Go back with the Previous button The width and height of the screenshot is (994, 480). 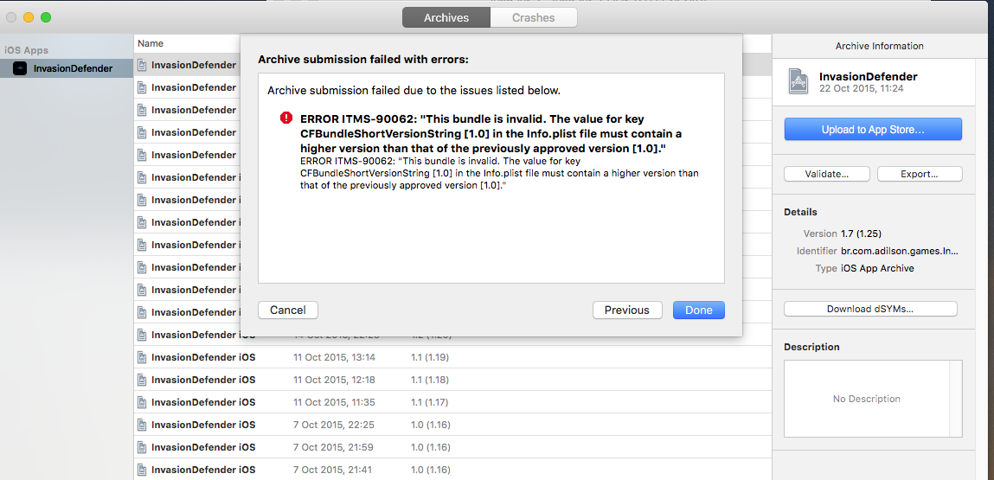click(x=627, y=310)
